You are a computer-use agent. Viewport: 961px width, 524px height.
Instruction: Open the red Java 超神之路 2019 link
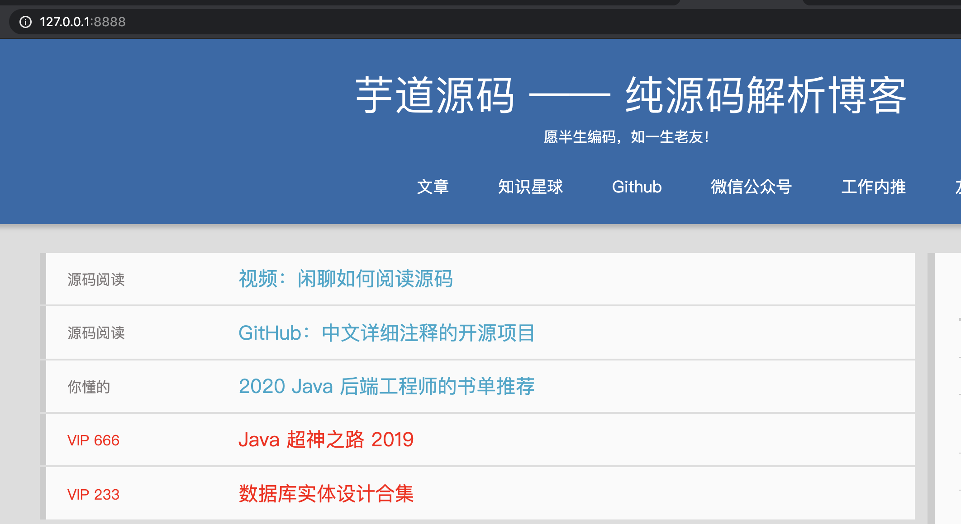(x=326, y=440)
